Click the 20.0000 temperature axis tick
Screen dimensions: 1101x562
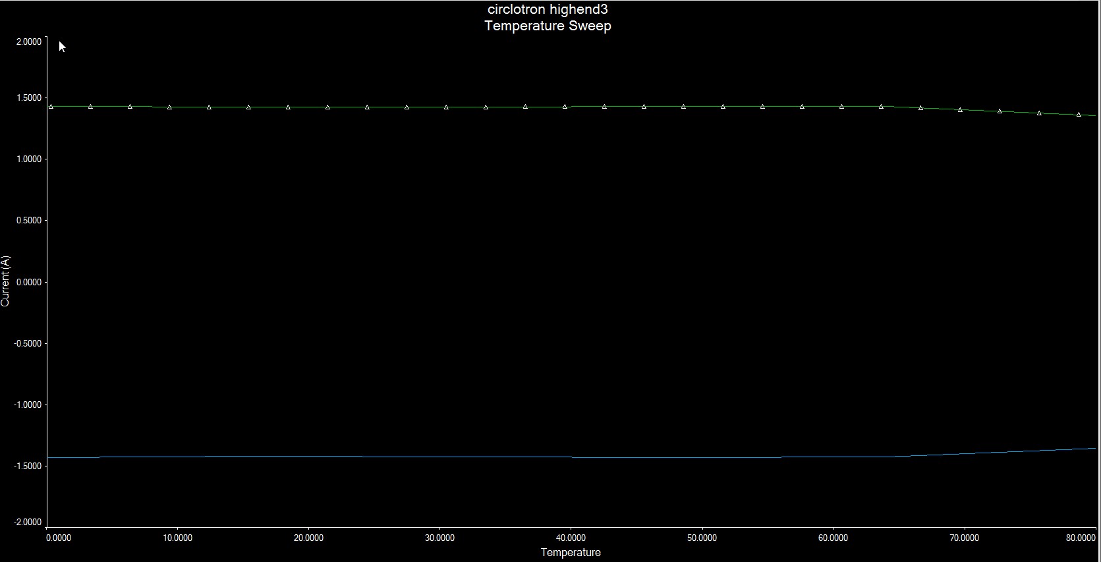click(309, 538)
